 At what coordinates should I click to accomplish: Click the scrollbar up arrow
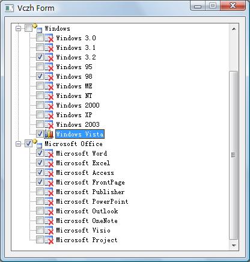pyautogui.click(x=234, y=29)
